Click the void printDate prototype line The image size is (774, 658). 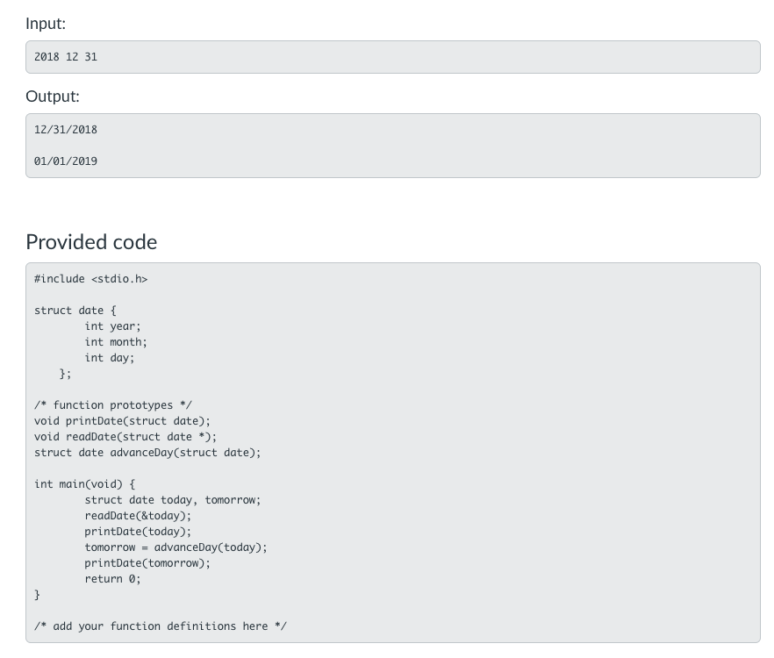click(122, 421)
